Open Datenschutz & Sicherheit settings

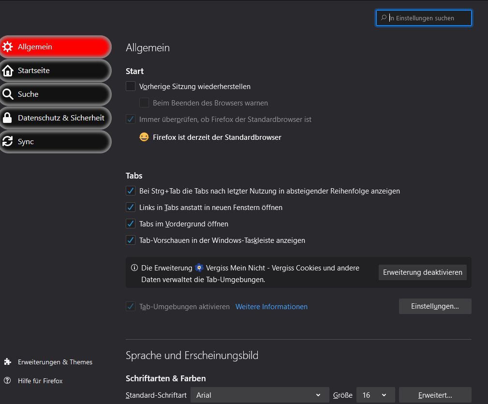56,118
